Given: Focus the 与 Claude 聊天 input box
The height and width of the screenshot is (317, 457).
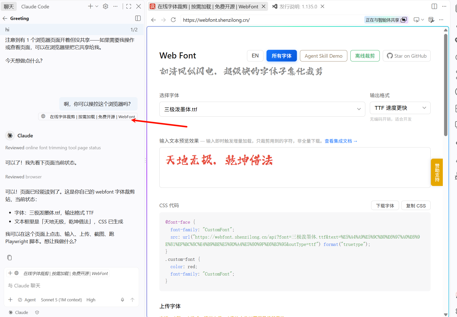Looking at the screenshot, I should pos(71,286).
